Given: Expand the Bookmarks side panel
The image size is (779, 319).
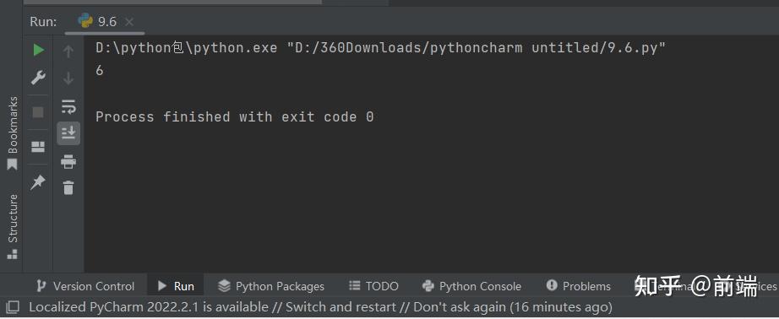Looking at the screenshot, I should click(13, 132).
